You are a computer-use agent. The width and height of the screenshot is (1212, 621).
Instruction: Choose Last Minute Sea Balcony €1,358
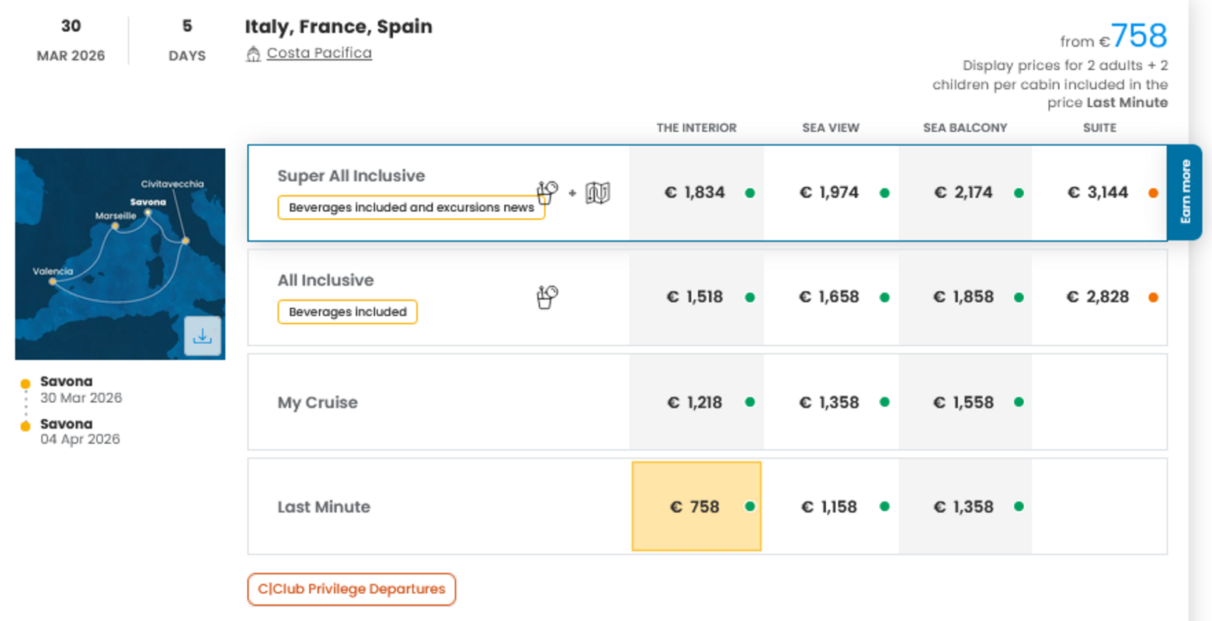[x=964, y=507]
